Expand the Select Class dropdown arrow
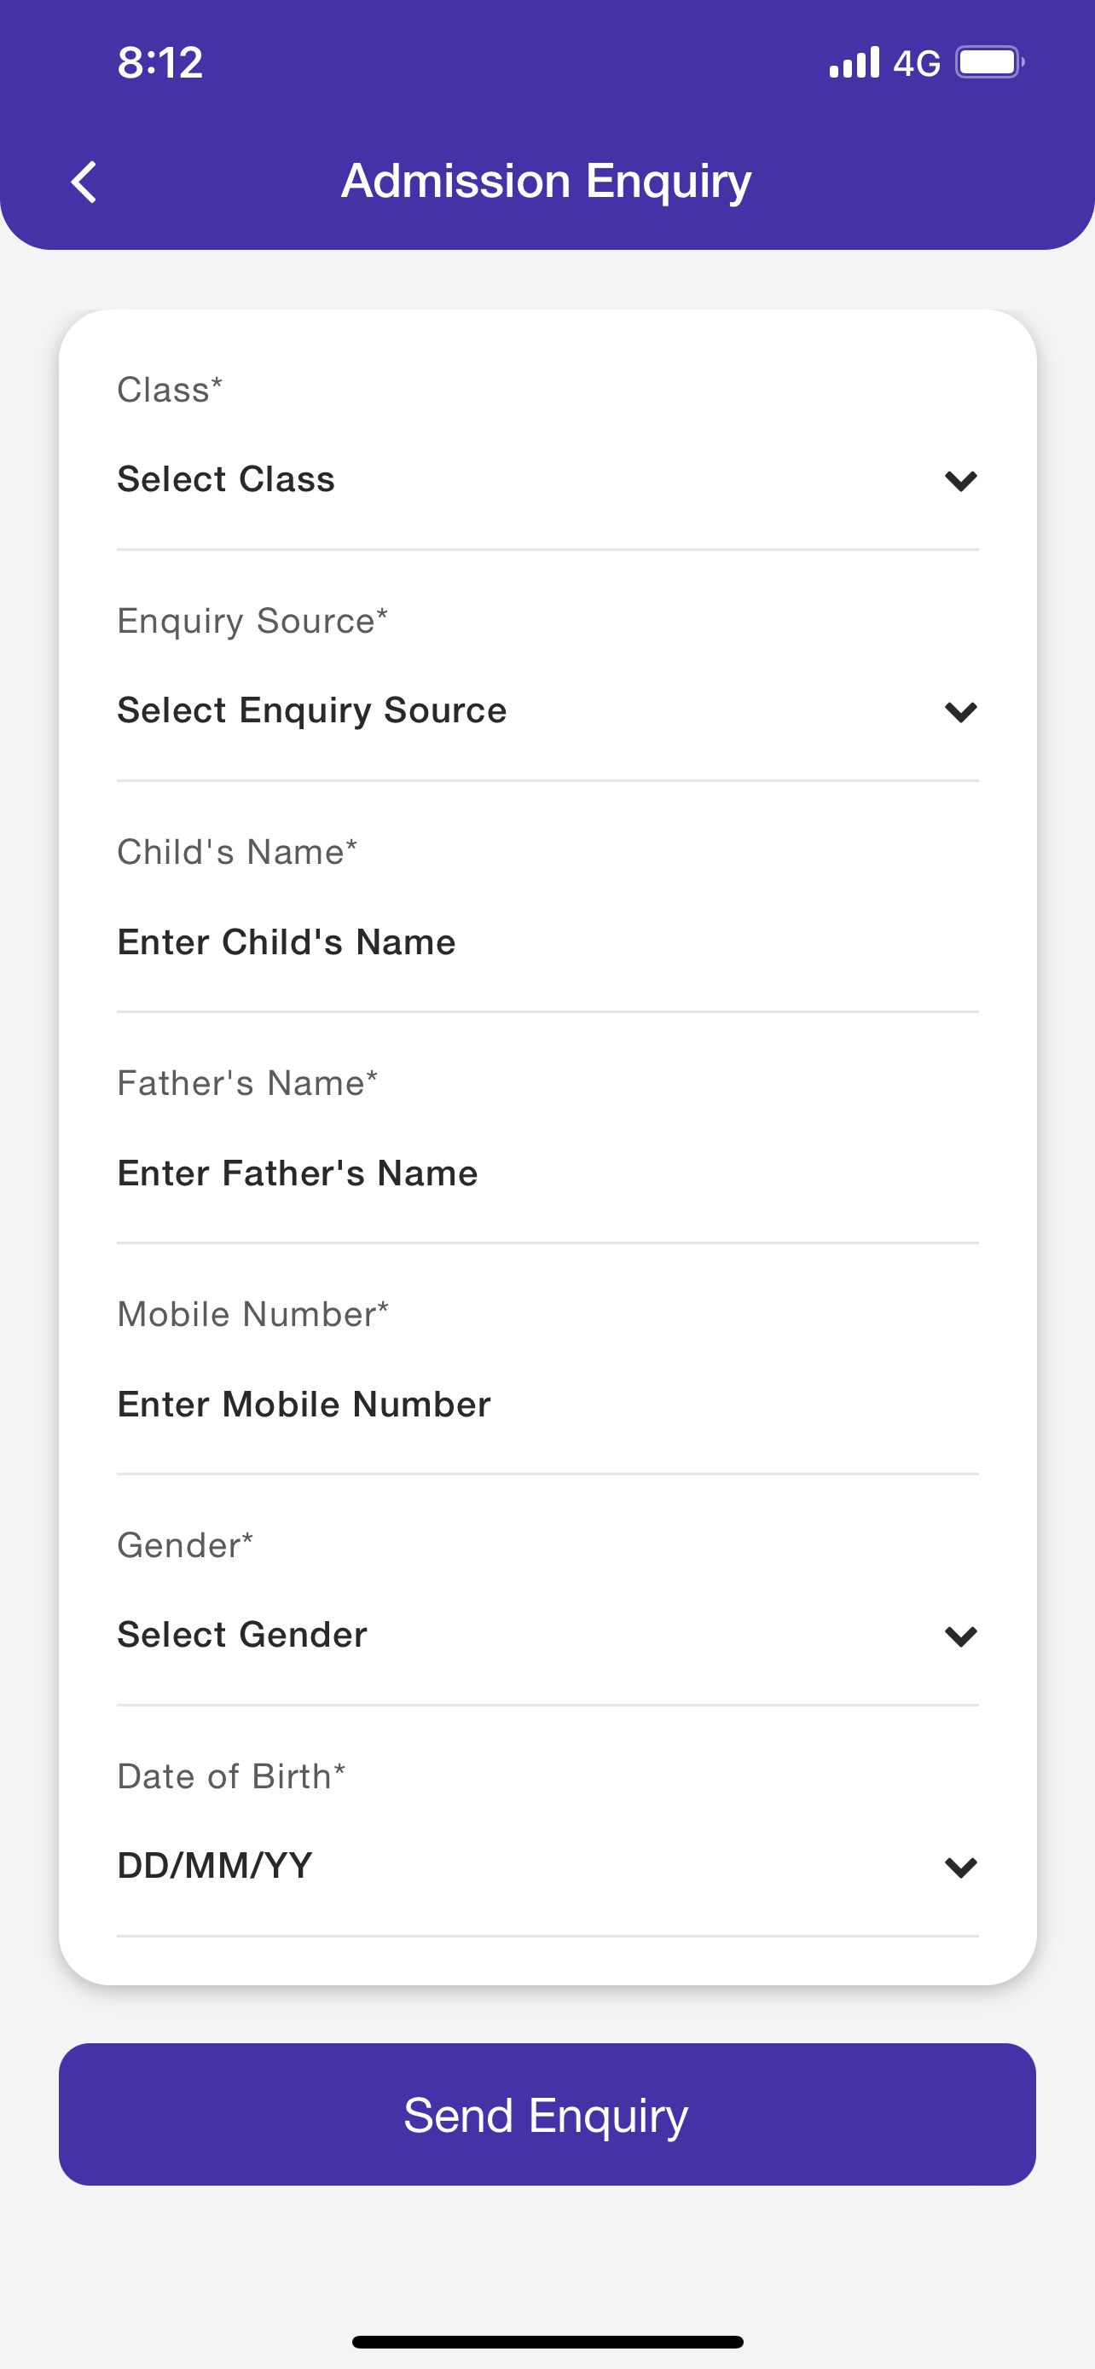 point(960,480)
